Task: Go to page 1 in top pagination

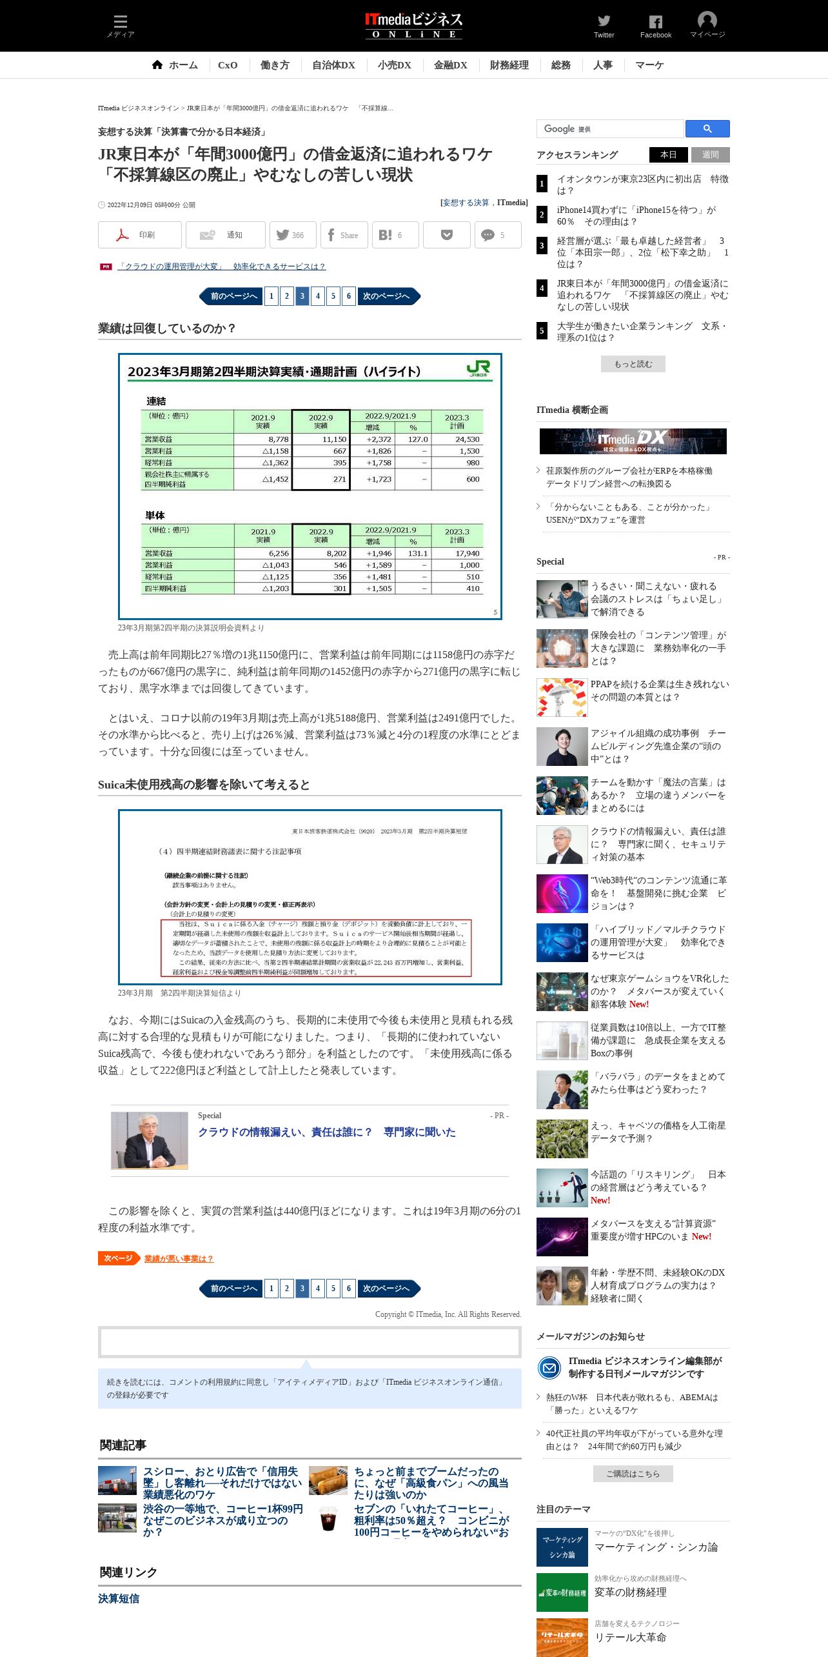Action: click(x=271, y=296)
